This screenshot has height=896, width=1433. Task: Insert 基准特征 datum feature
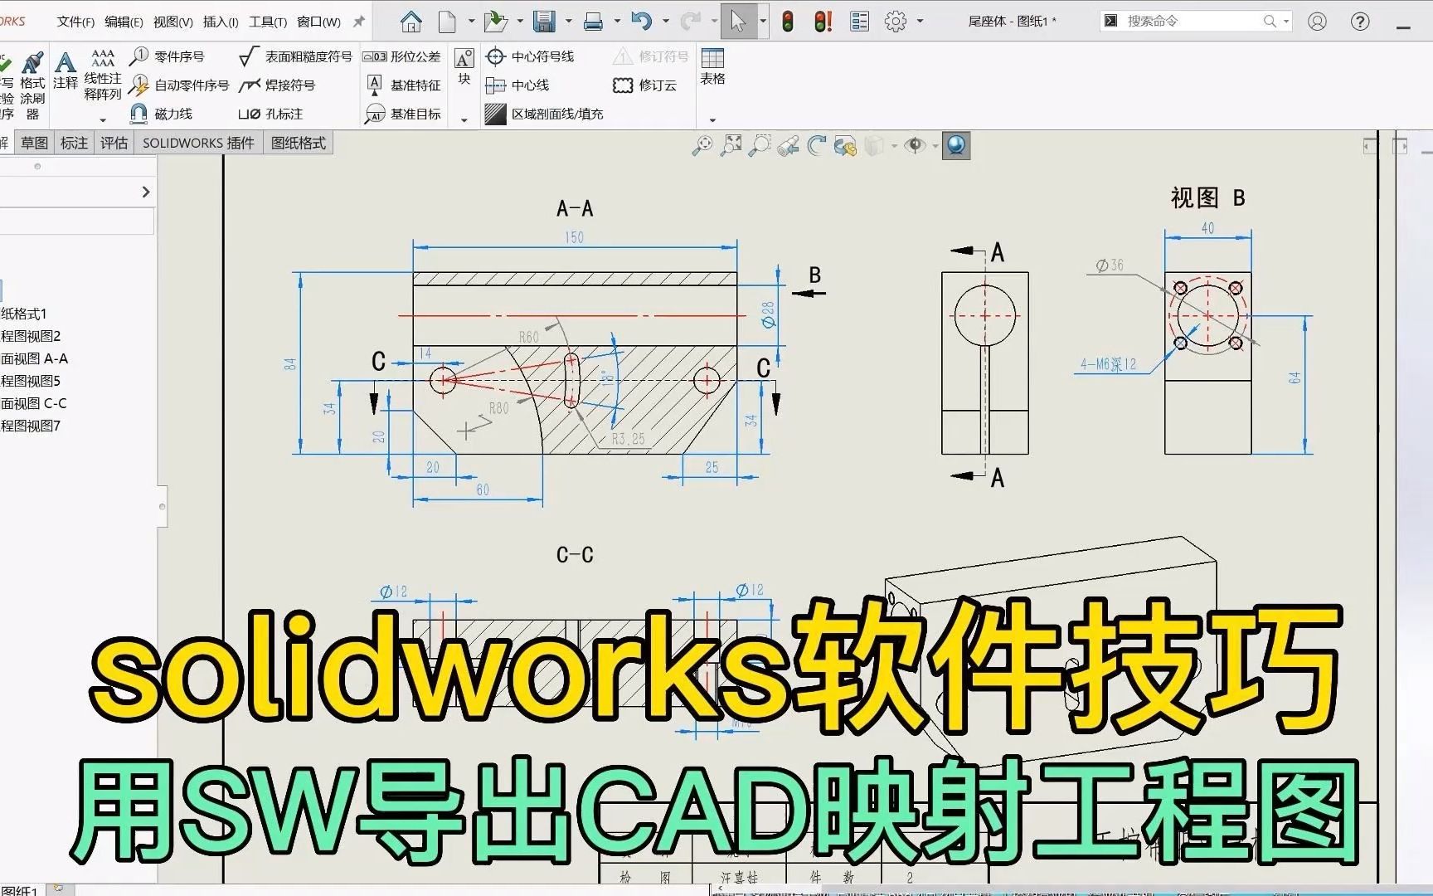[404, 85]
